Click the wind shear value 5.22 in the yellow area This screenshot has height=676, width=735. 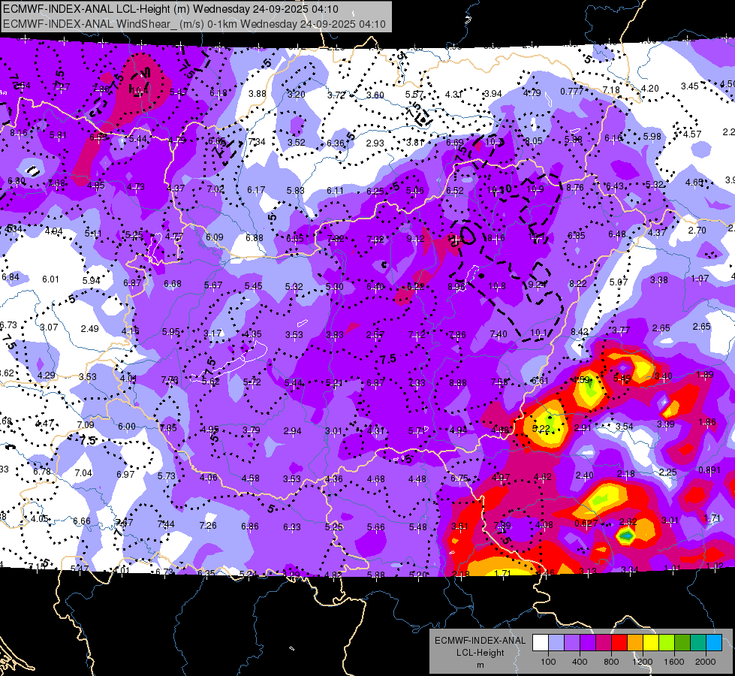541,428
